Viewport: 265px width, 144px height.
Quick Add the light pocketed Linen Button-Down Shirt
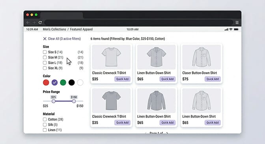pyautogui.click(x=213, y=123)
